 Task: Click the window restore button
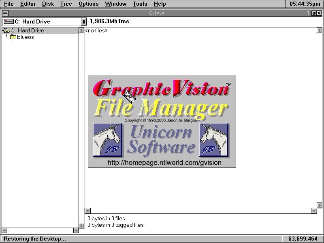(x=314, y=13)
